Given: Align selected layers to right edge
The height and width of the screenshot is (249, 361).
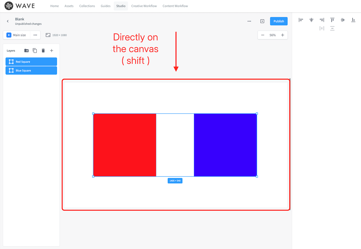Looking at the screenshot, I should (322, 20).
